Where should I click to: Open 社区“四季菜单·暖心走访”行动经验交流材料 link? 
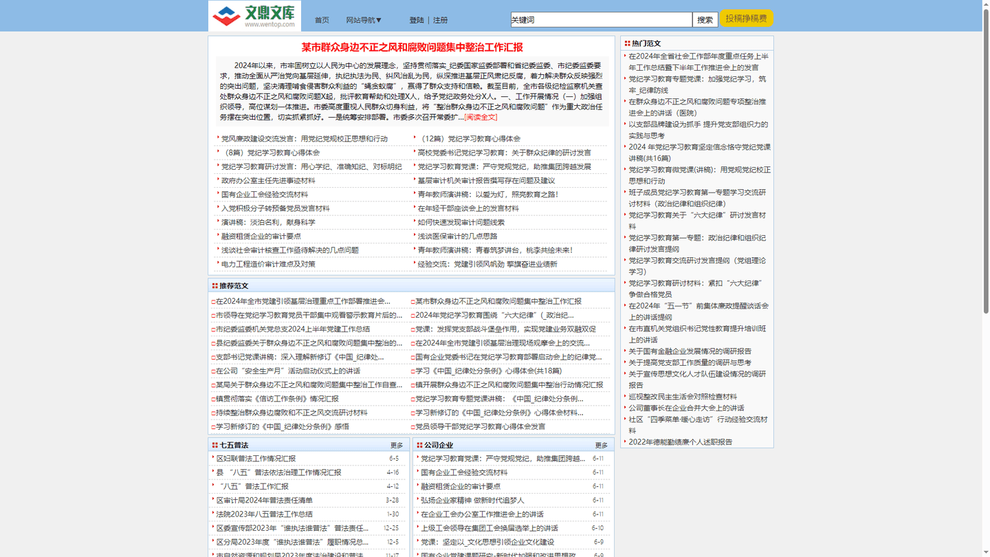coord(698,425)
